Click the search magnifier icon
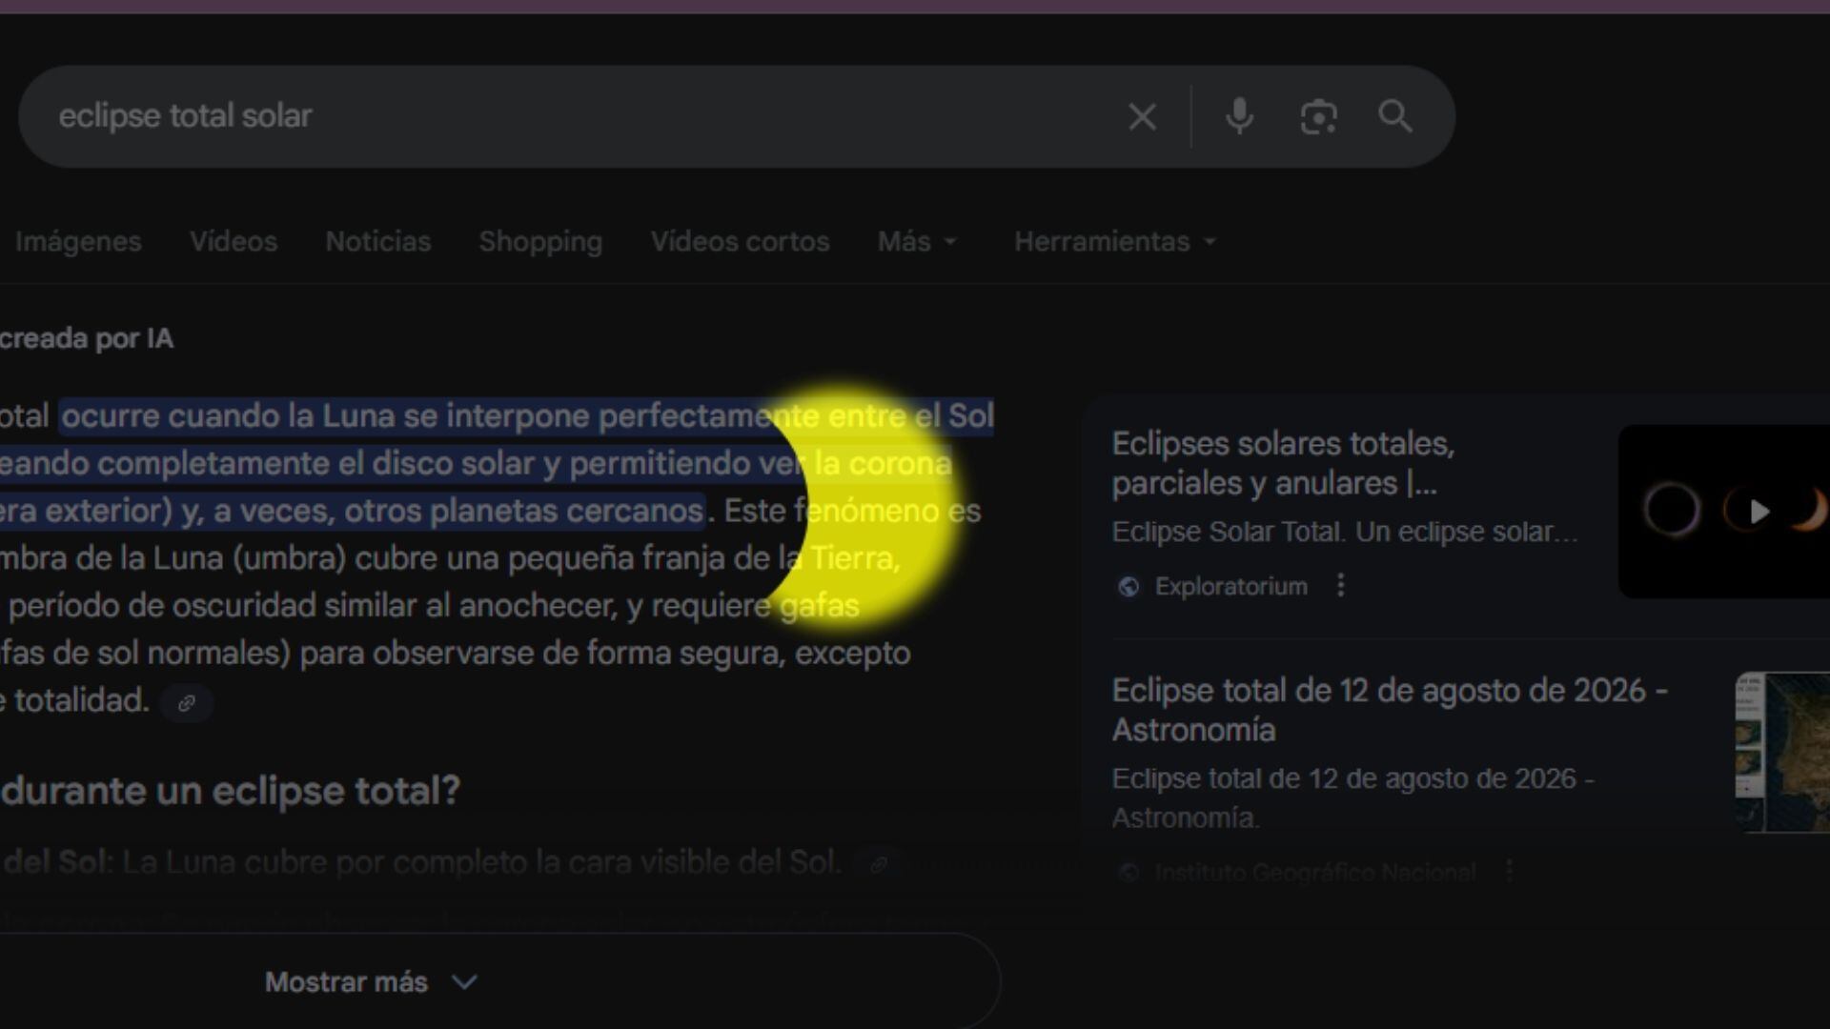The width and height of the screenshot is (1830, 1029). tap(1394, 116)
